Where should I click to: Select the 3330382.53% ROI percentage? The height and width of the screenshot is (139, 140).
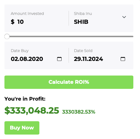(x=79, y=112)
